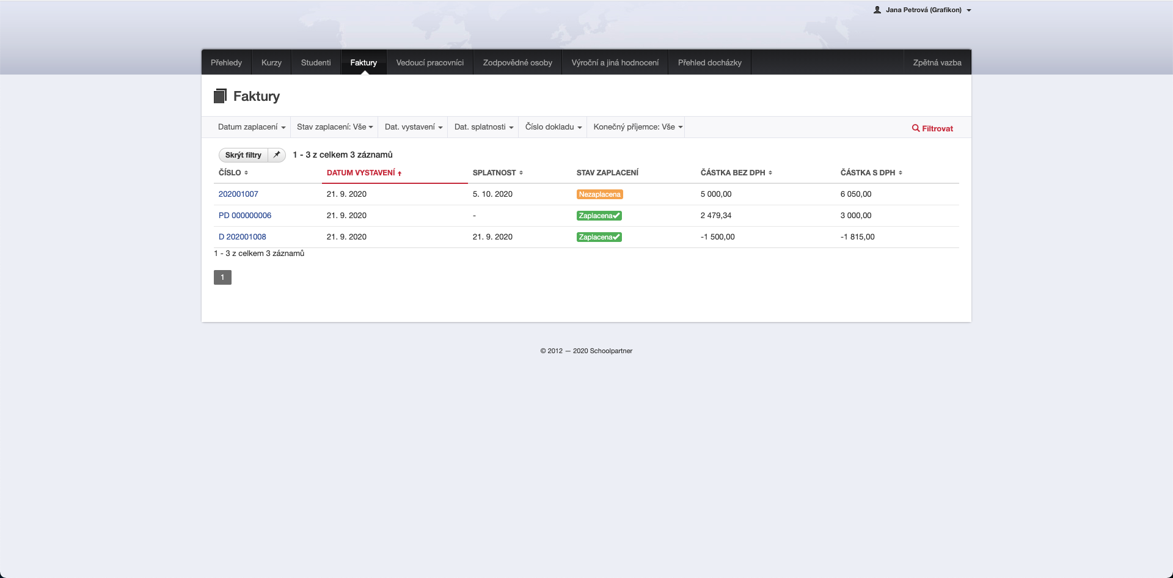
Task: Click the footer Schoolpartner copyright text
Action: click(586, 351)
